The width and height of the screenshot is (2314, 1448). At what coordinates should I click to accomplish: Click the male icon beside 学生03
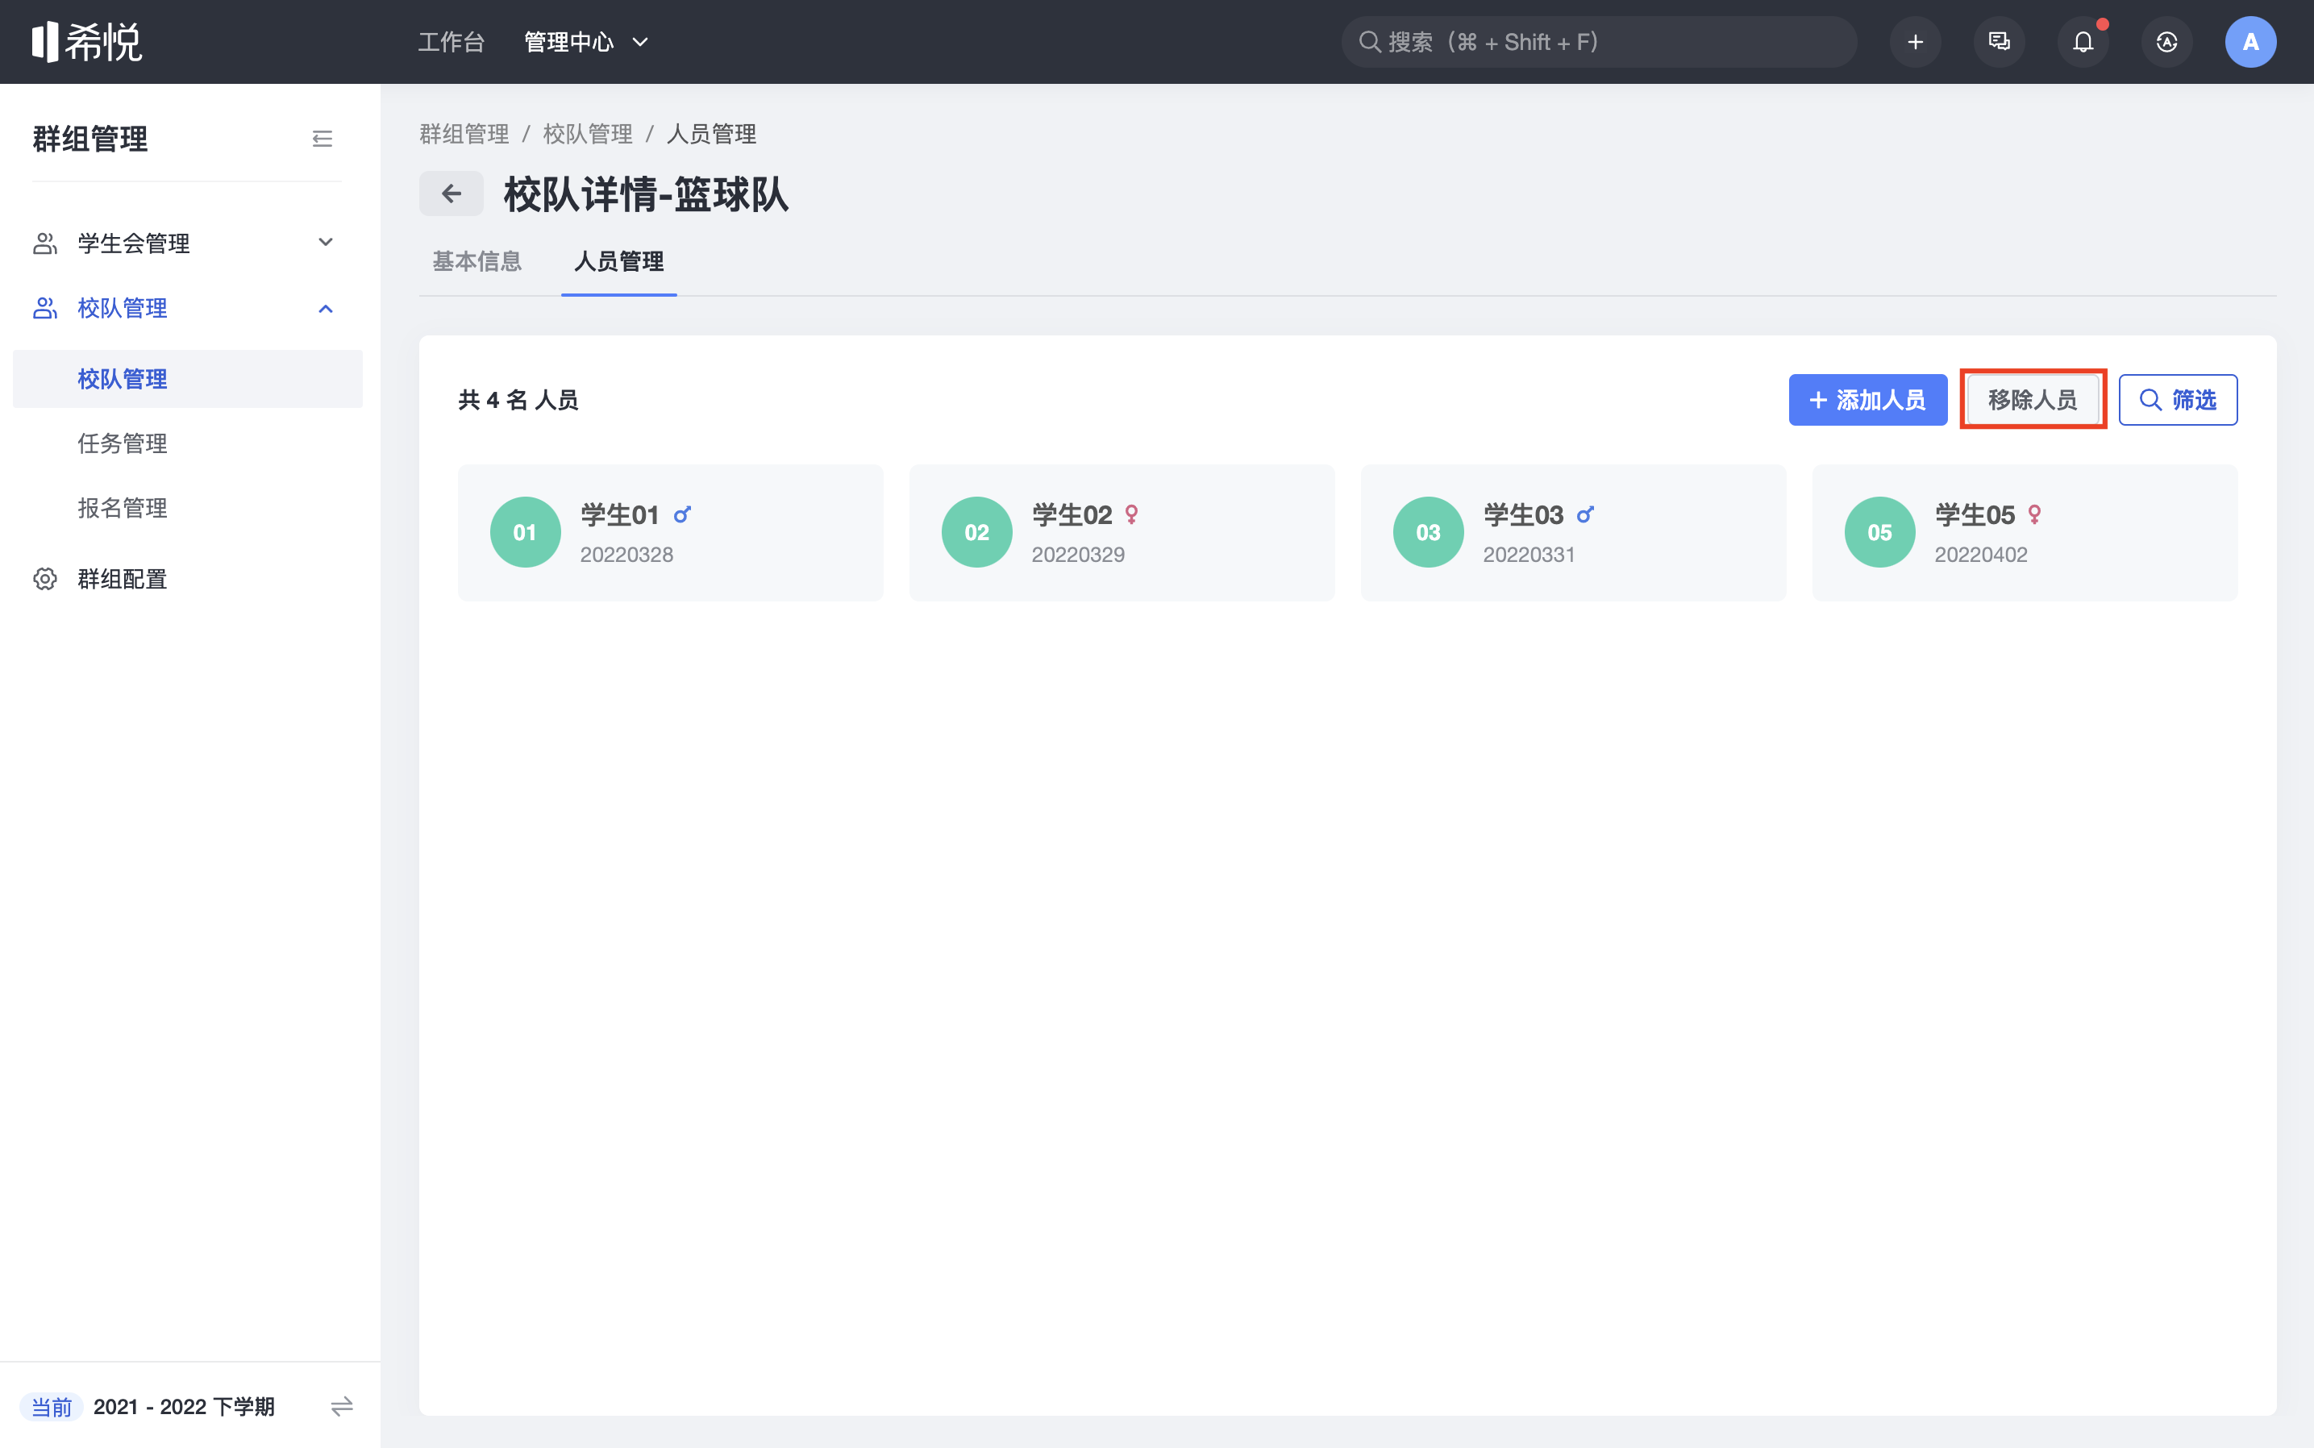click(1585, 515)
